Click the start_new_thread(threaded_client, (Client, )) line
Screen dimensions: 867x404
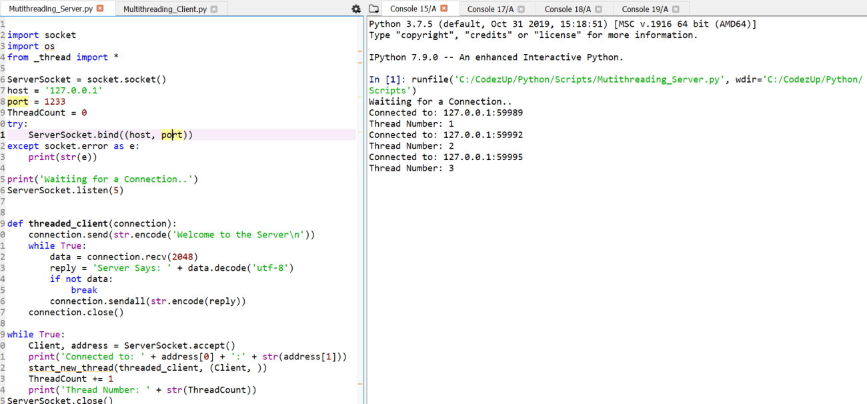[148, 368]
